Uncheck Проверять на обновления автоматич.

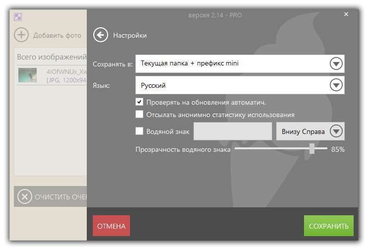coord(139,102)
